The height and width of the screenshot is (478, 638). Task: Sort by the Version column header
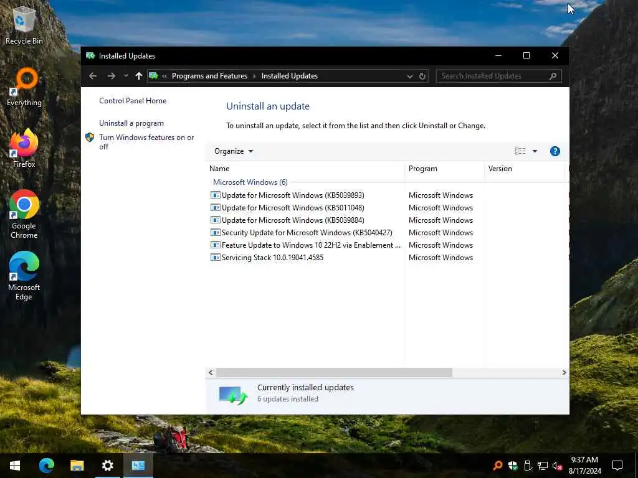pyautogui.click(x=524, y=169)
